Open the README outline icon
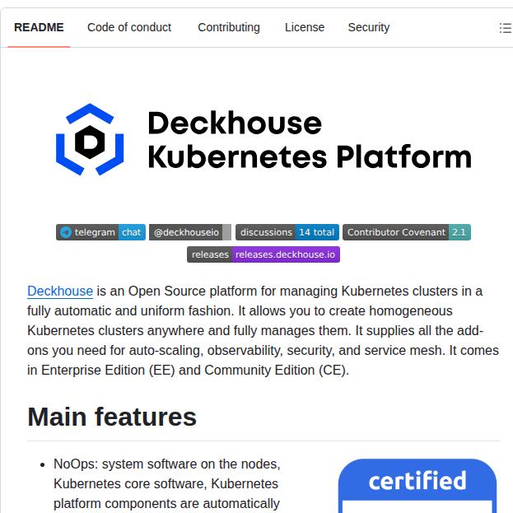Image resolution: width=513 pixels, height=513 pixels. (505, 28)
